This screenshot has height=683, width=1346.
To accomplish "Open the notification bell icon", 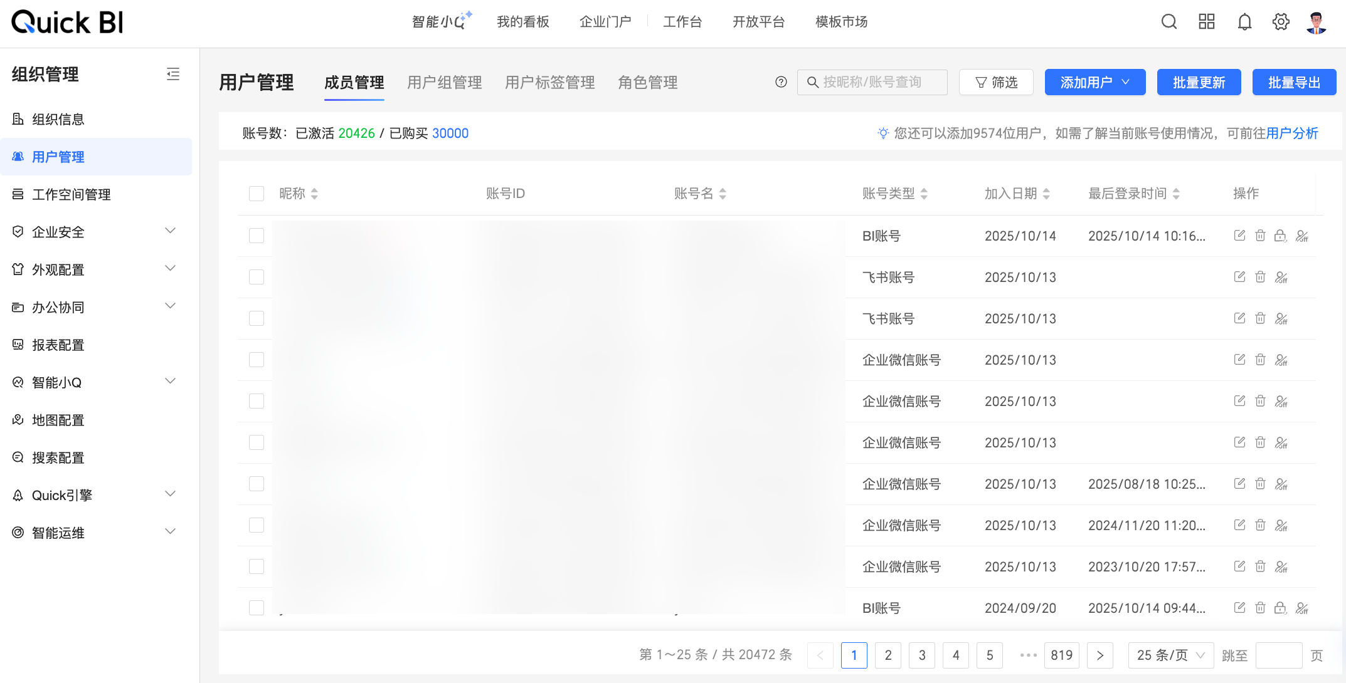I will point(1244,22).
